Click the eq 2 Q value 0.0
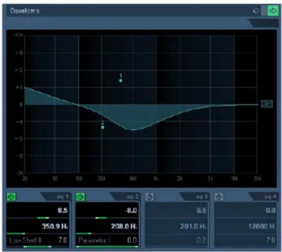This screenshot has width=282, height=252. click(x=132, y=241)
